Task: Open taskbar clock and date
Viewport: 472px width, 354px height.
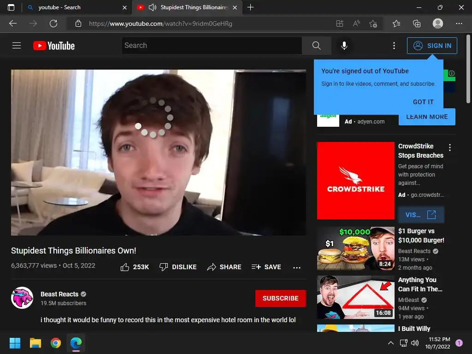Action: [x=438, y=343]
